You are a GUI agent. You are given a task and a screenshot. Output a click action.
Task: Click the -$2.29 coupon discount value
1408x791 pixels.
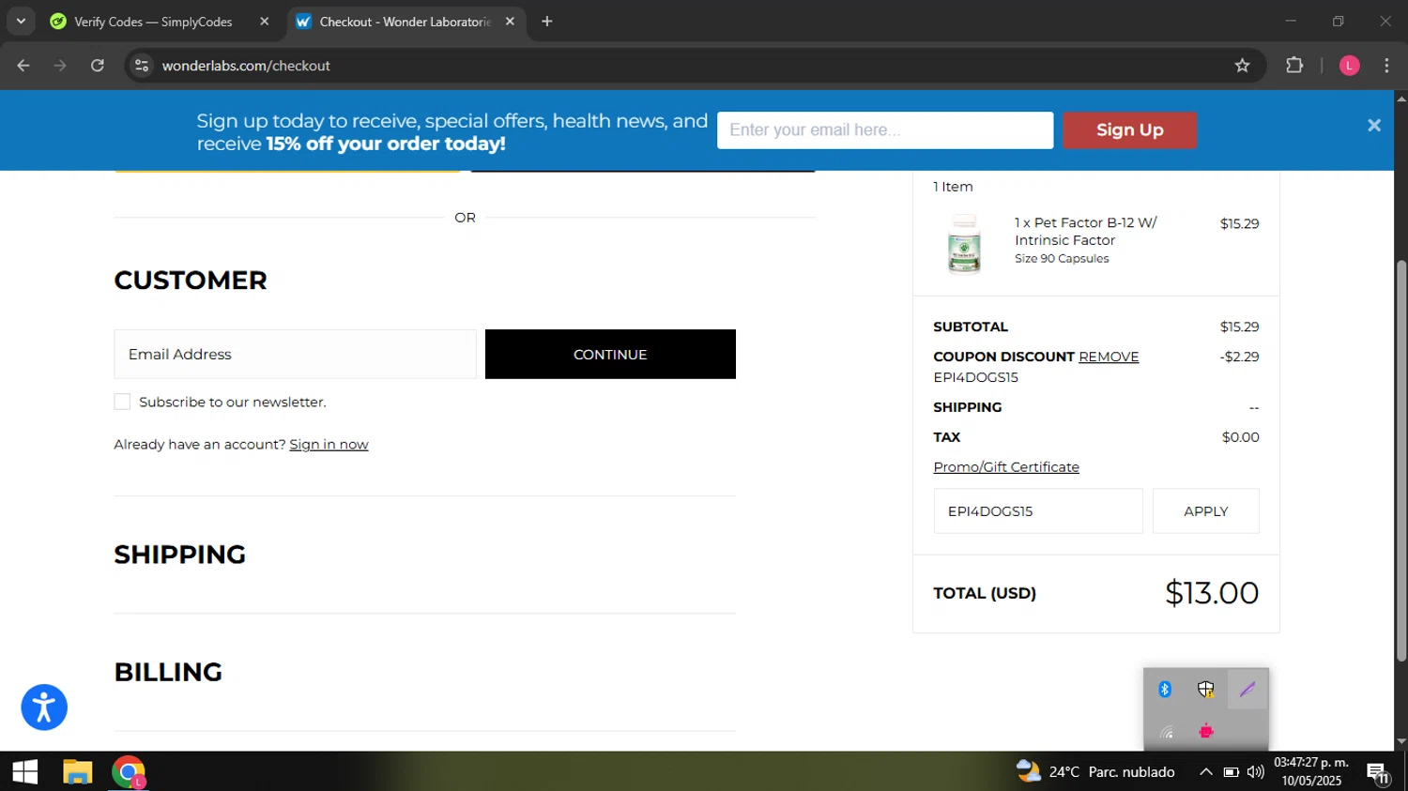pyautogui.click(x=1239, y=357)
